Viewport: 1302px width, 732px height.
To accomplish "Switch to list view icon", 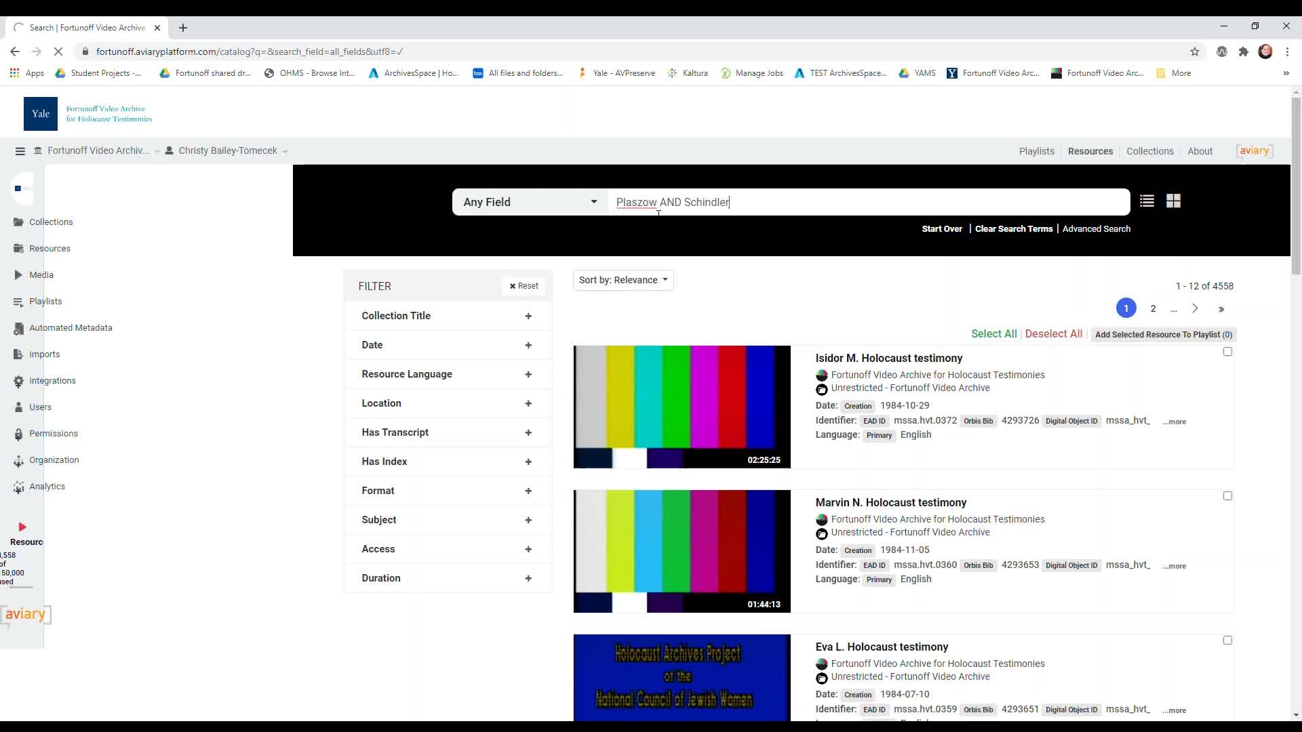I will click(1147, 201).
